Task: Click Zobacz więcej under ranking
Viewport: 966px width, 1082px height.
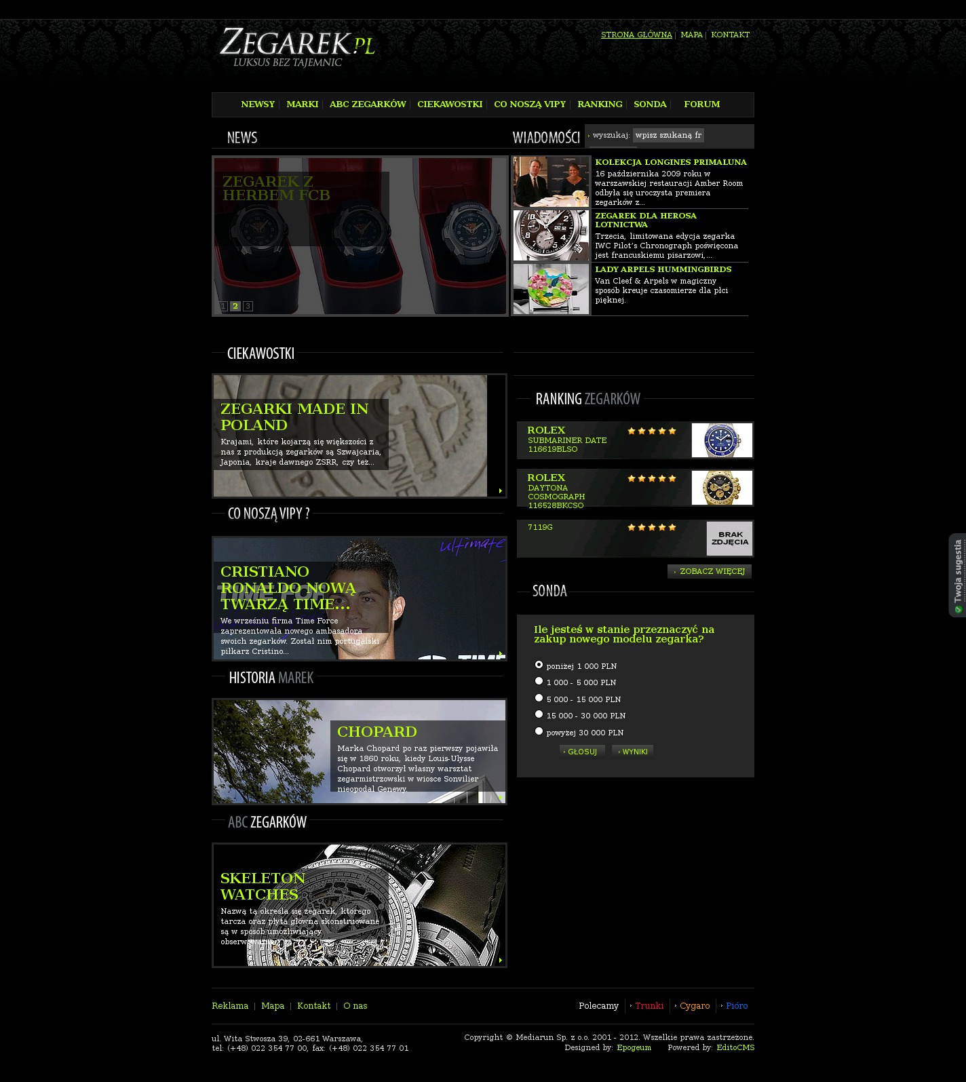Action: [x=710, y=571]
